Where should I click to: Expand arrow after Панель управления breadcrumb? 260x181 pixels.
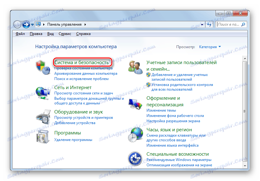pyautogui.click(x=85, y=24)
